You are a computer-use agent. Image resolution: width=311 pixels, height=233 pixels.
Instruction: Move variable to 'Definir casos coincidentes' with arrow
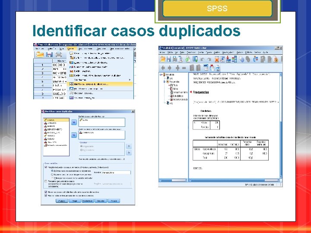click(x=74, y=123)
